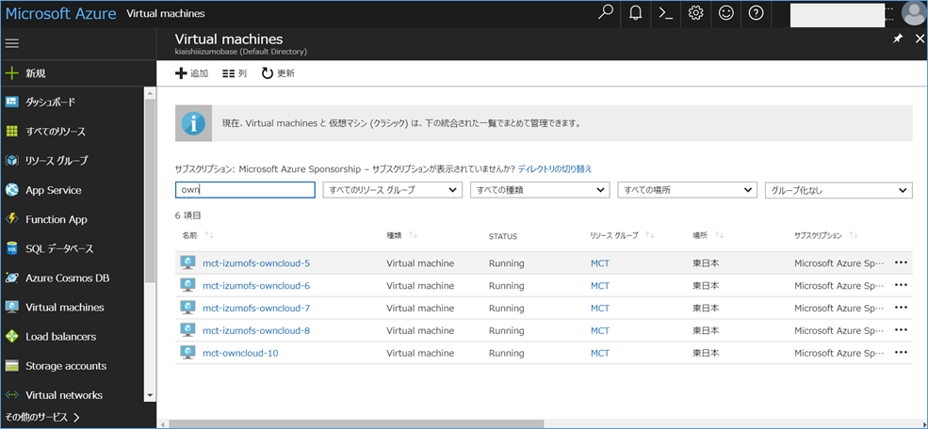
Task: Pin the Virtual machines blade
Action: [x=898, y=40]
